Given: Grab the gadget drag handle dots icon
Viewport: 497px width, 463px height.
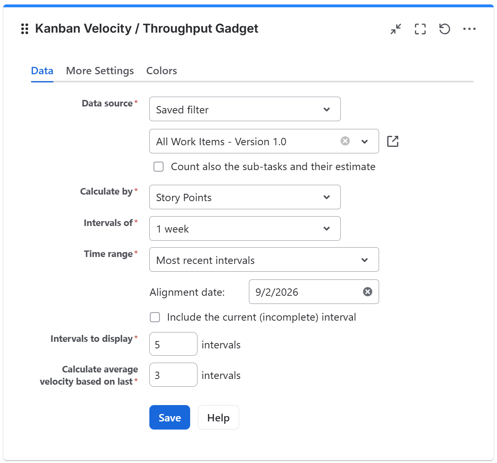Looking at the screenshot, I should (x=24, y=29).
